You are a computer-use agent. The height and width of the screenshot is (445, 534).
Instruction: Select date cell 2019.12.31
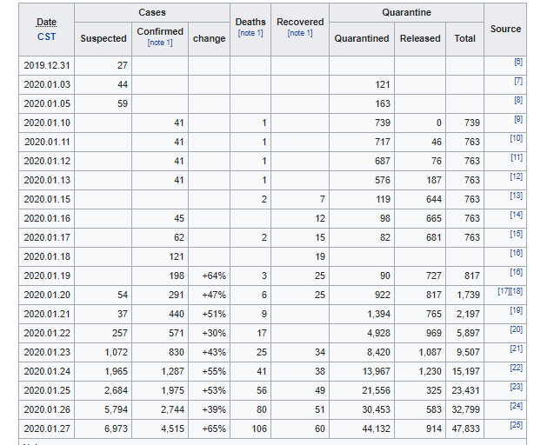pos(47,65)
